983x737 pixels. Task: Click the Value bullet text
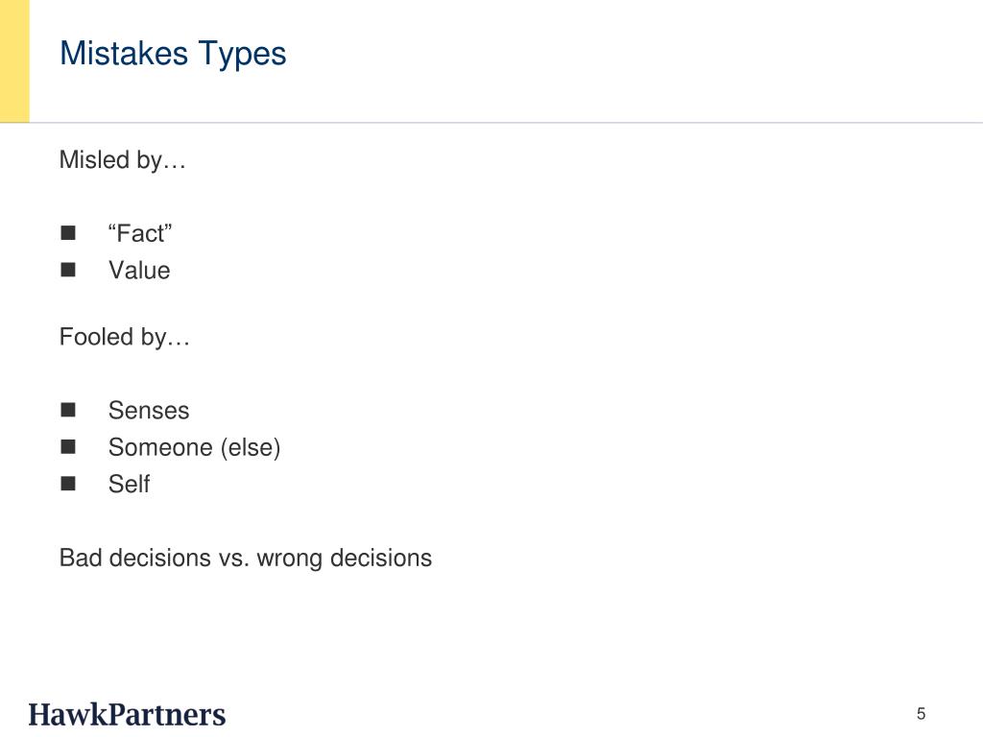[x=139, y=270]
